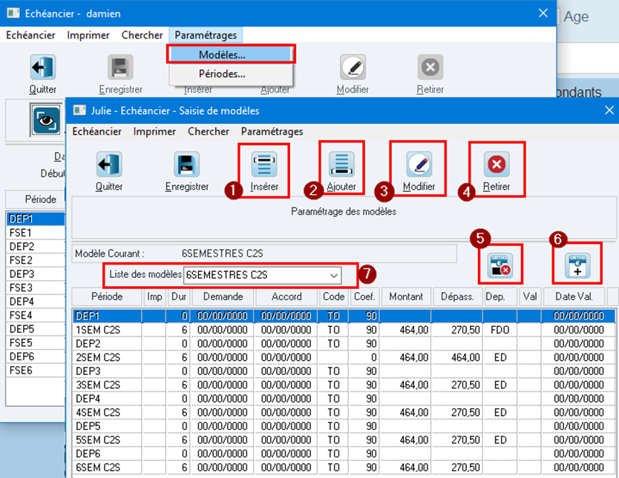
Task: Click the Dépass. column header
Action: (457, 296)
